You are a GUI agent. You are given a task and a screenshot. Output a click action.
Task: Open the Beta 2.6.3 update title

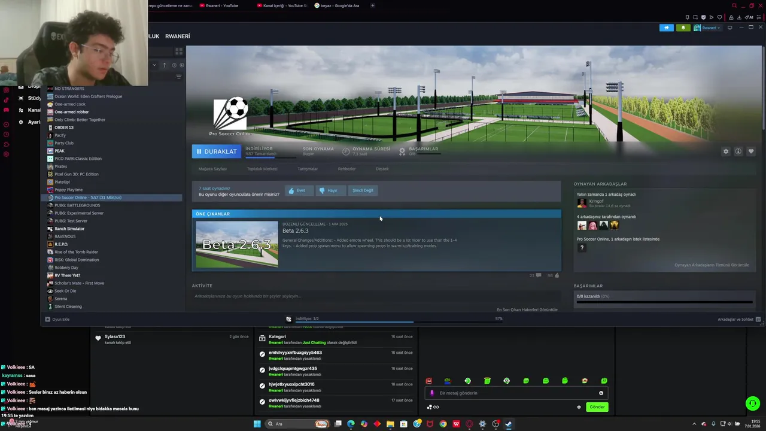point(296,230)
